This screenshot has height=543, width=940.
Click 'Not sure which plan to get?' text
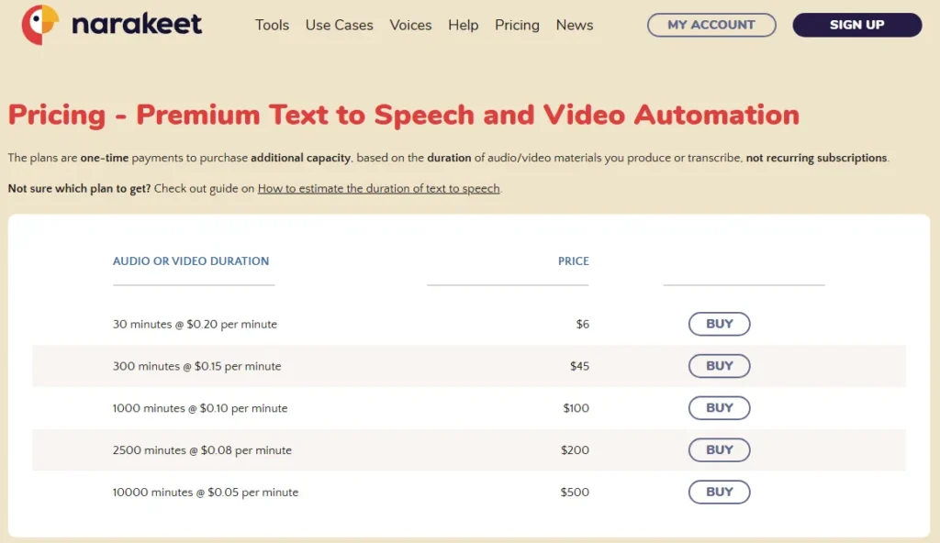79,188
